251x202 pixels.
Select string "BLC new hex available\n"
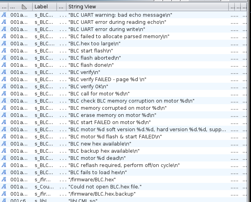(100, 144)
